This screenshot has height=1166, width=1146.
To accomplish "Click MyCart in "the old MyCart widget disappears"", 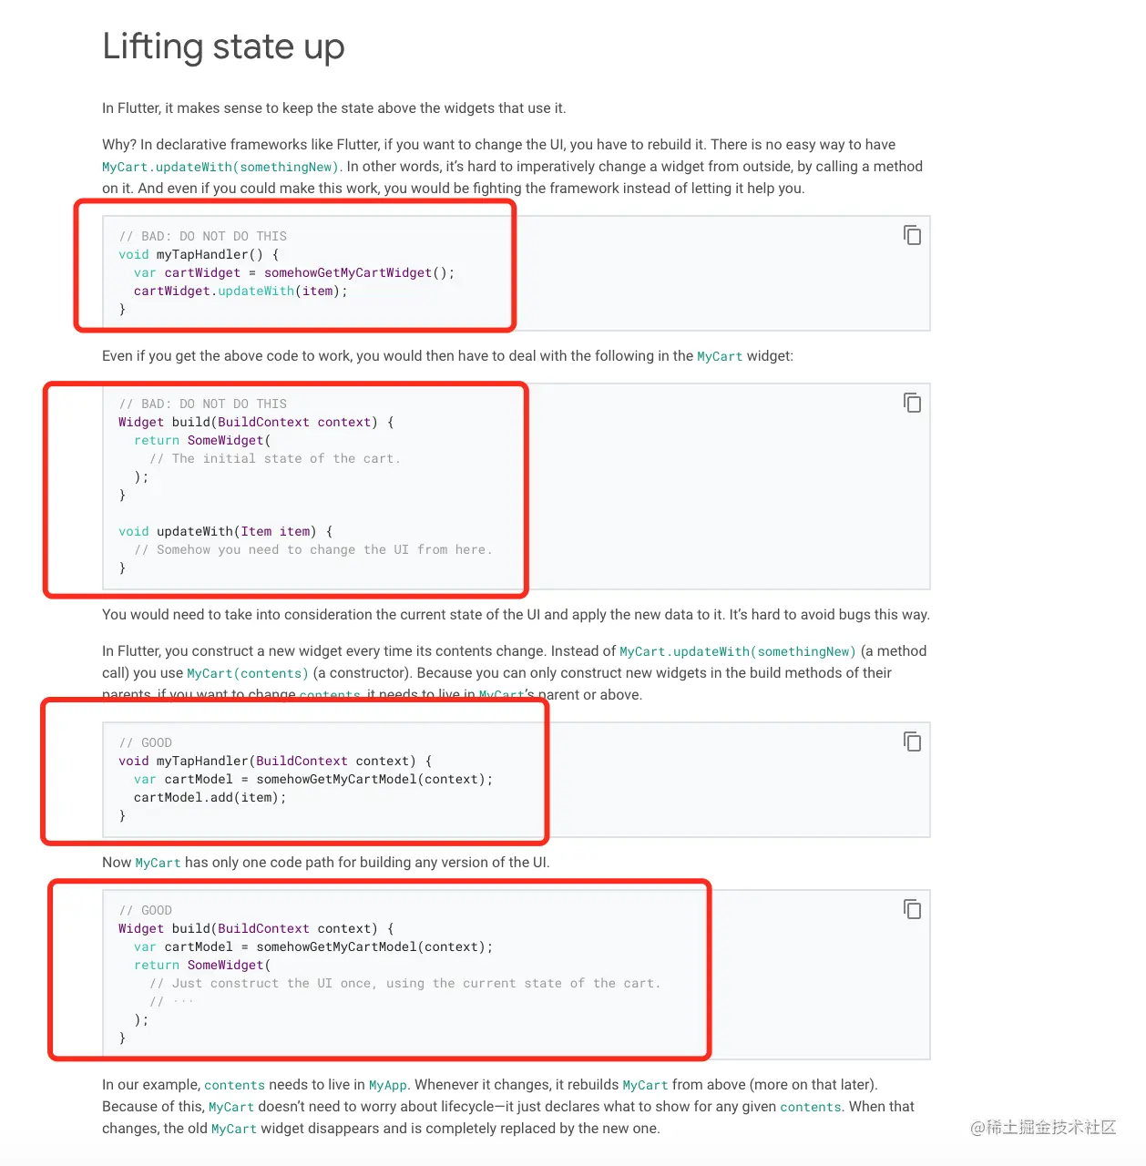I will point(234,1130).
